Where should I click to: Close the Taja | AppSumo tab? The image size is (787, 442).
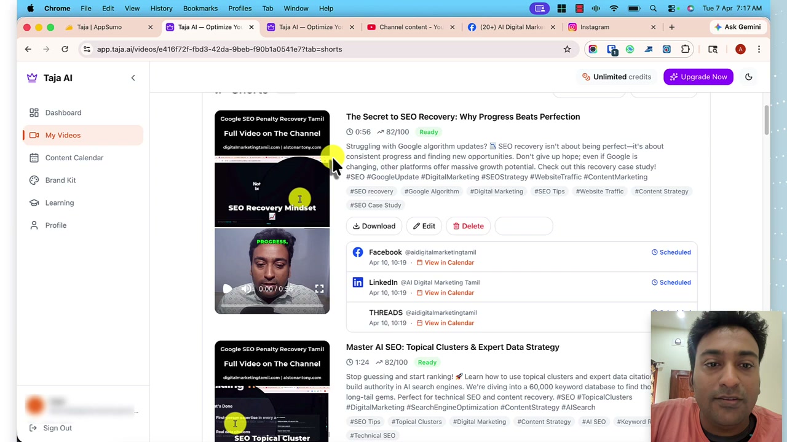(150, 27)
